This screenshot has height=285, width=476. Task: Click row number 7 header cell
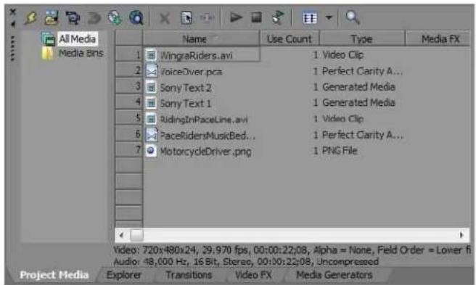tap(128, 149)
